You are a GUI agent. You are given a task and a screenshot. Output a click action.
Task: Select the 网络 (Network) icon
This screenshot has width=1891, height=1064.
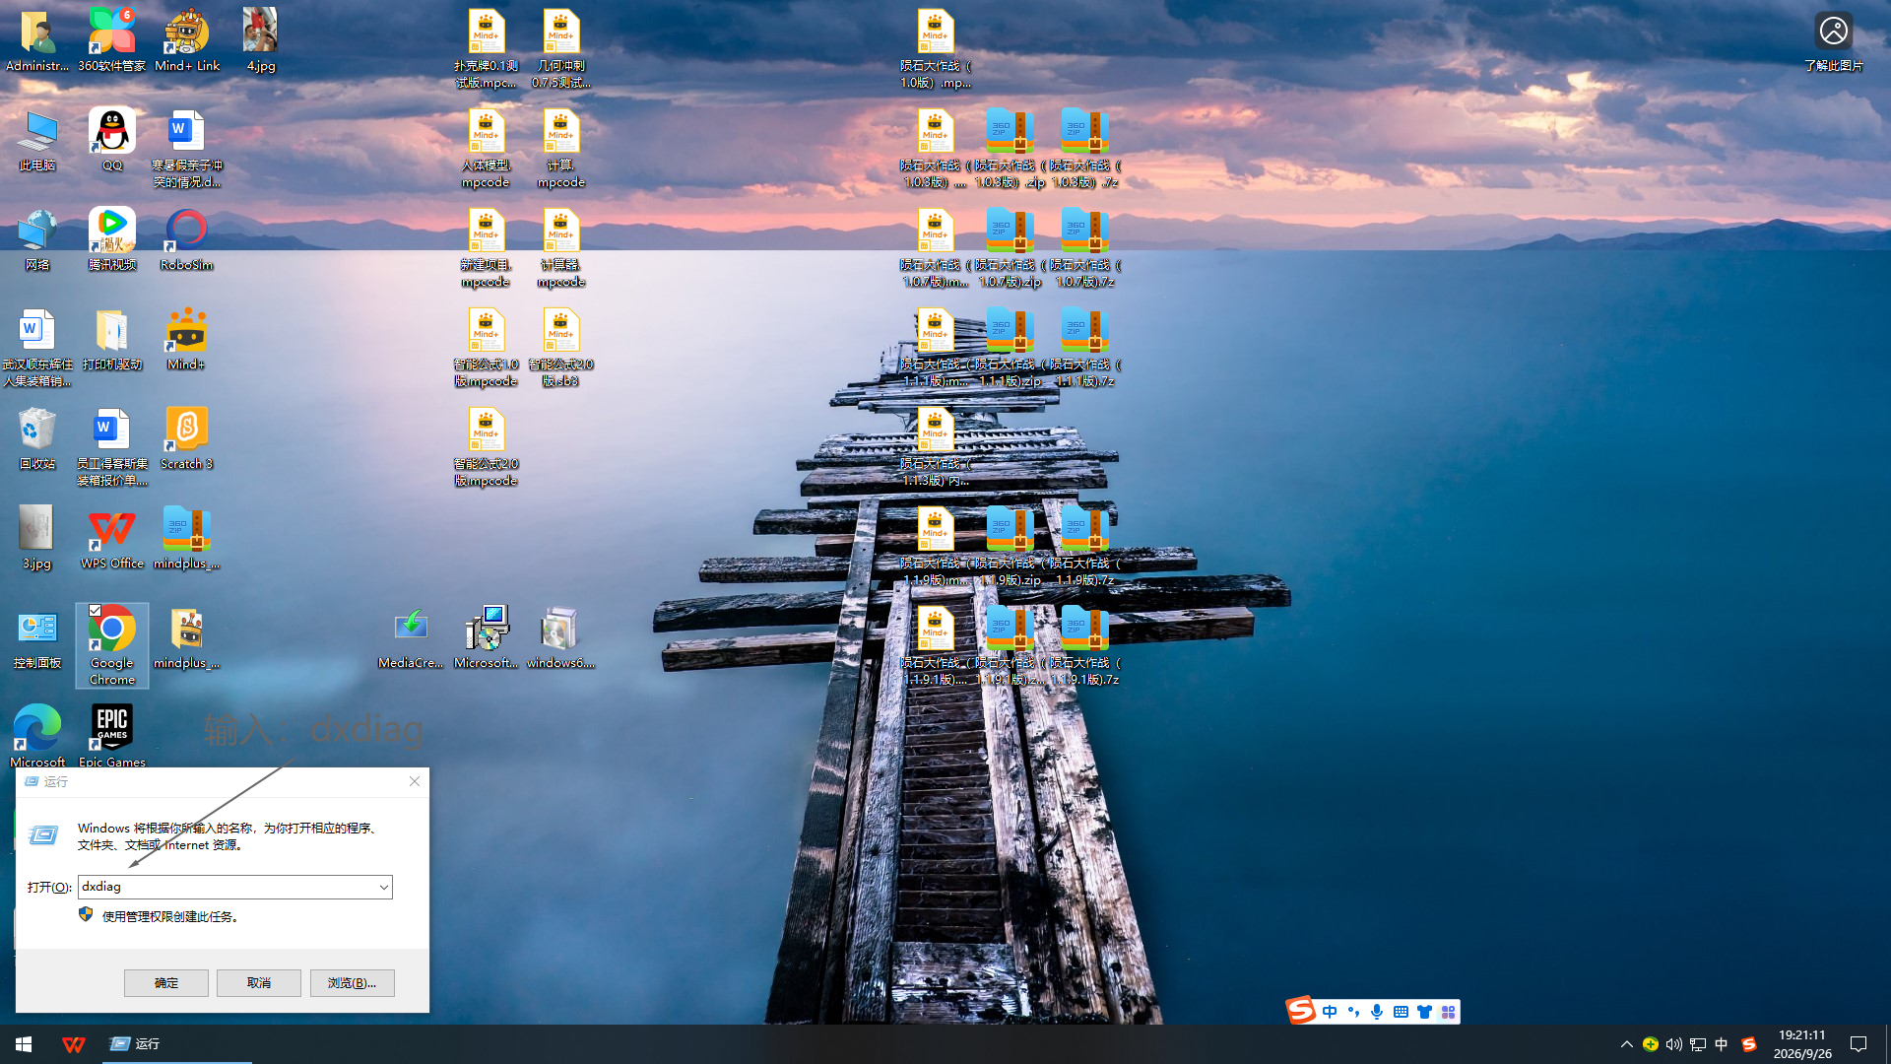(x=37, y=239)
